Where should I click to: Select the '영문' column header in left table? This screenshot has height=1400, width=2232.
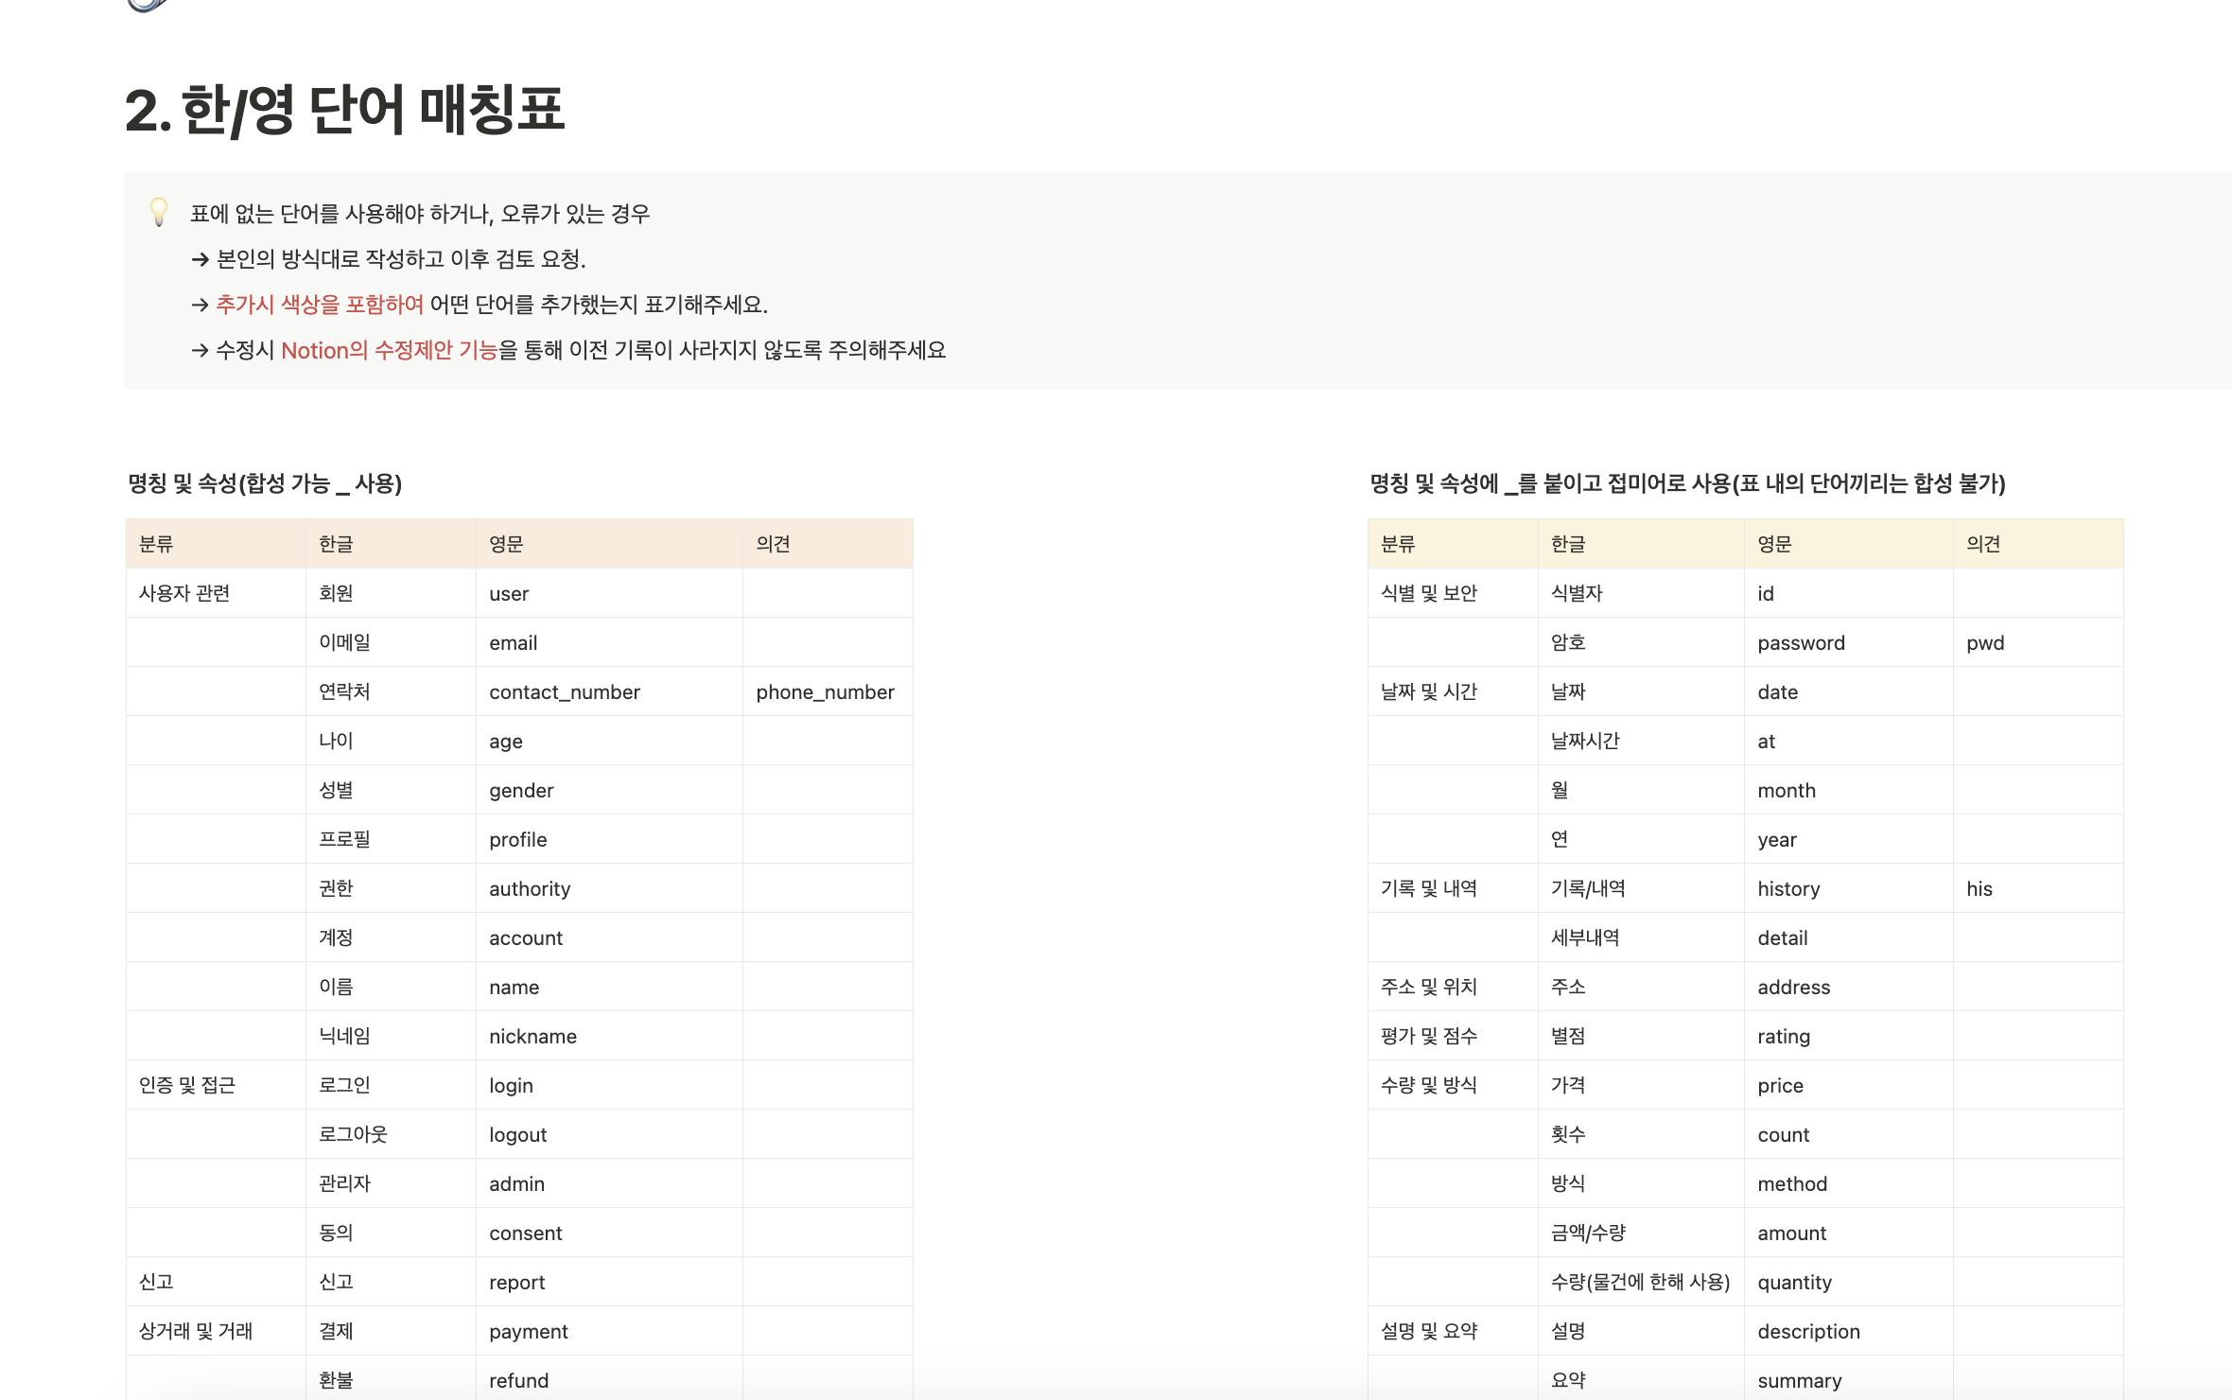click(506, 544)
